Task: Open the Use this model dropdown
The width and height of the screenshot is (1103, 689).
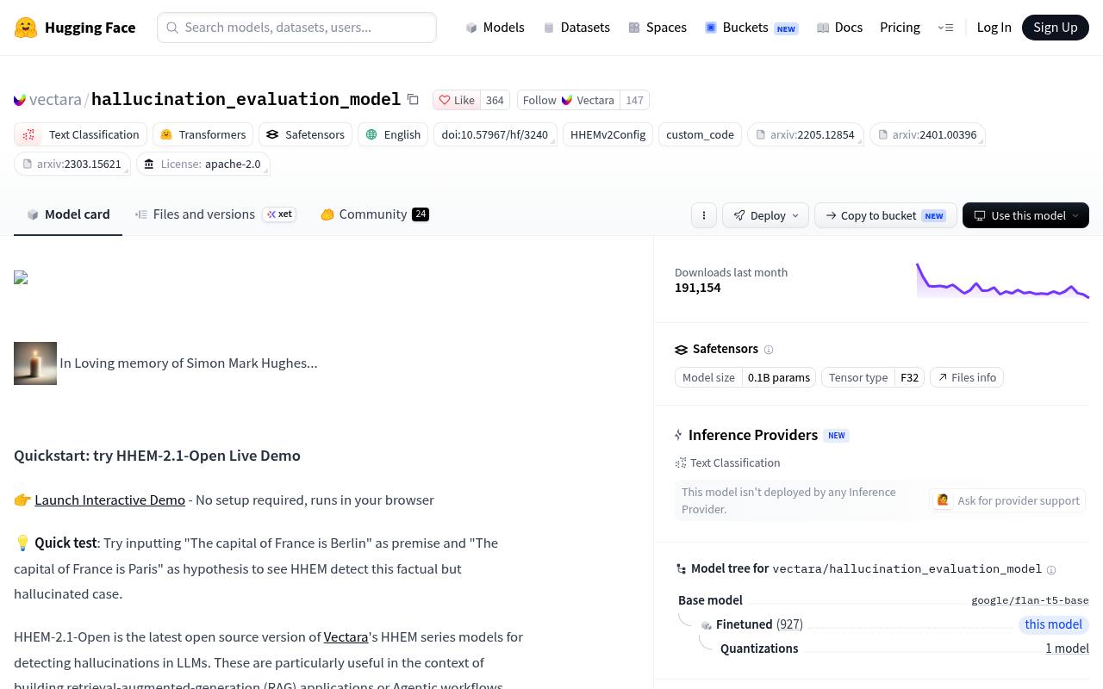Action: 1025,215
